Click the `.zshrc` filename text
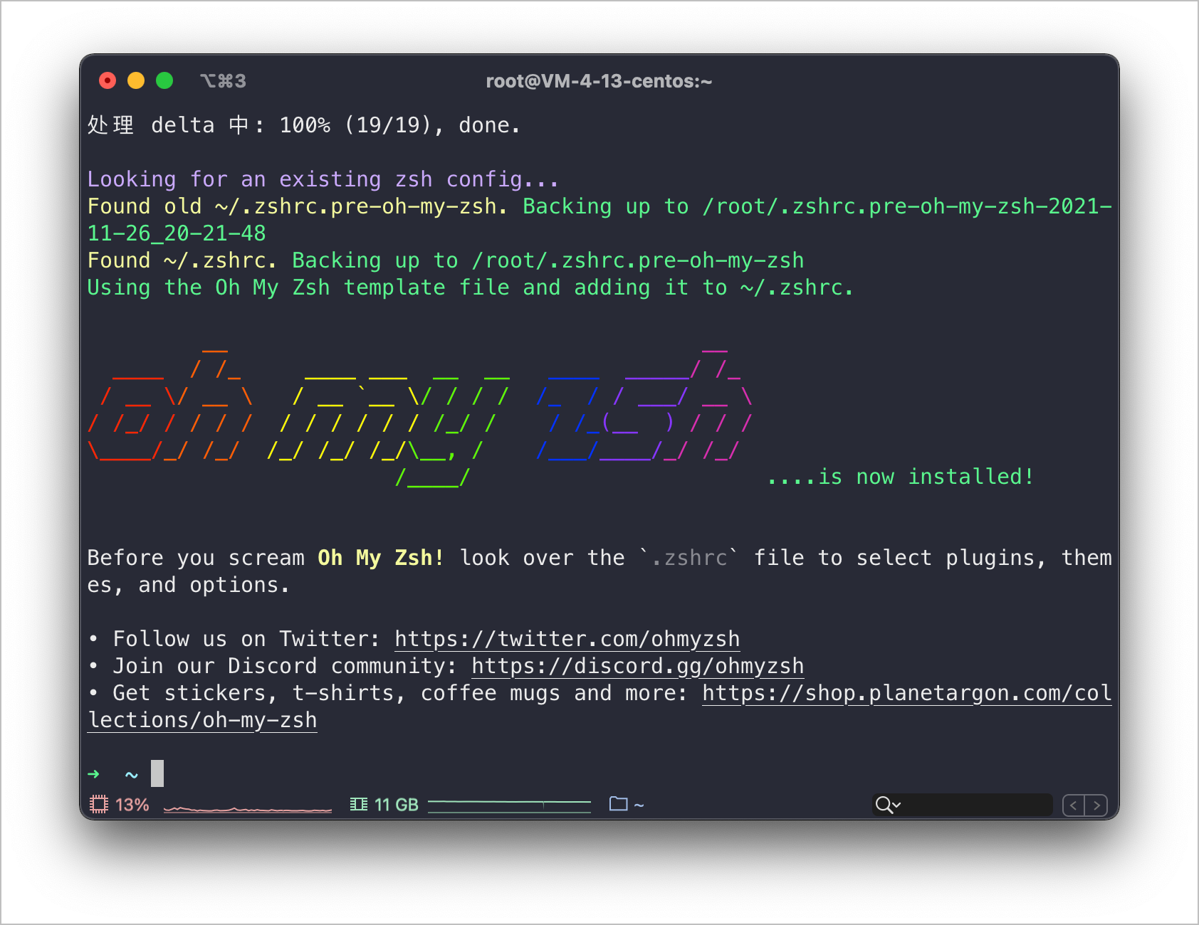This screenshot has height=925, width=1199. pos(689,558)
